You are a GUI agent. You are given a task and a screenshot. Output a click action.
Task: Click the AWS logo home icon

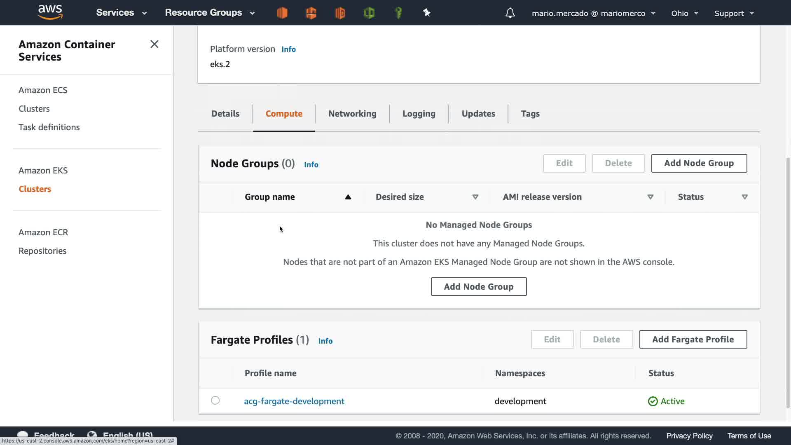(50, 12)
